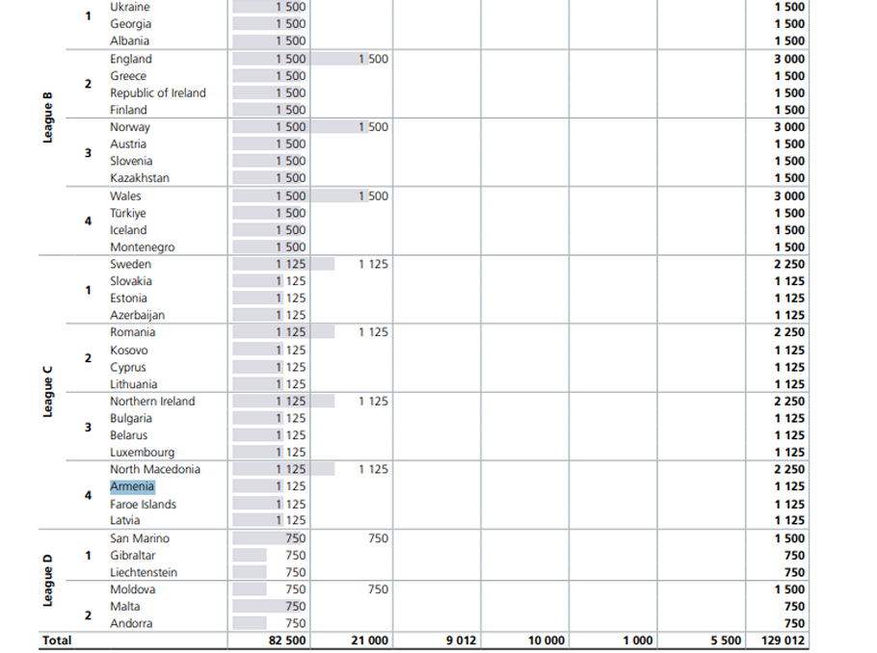
Task: Click the rotated League D label
Action: (48, 582)
